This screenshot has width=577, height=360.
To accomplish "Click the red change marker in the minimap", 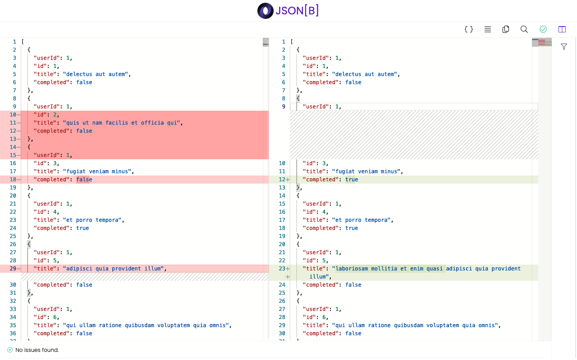I will pyautogui.click(x=542, y=42).
